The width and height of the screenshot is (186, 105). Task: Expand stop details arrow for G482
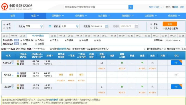click(13, 76)
